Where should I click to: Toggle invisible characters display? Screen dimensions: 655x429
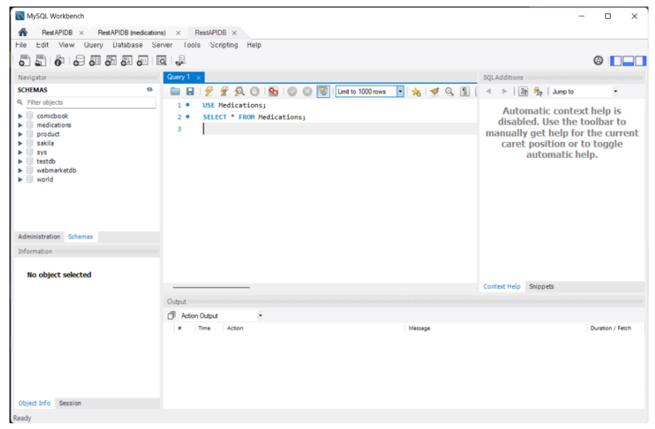click(464, 92)
